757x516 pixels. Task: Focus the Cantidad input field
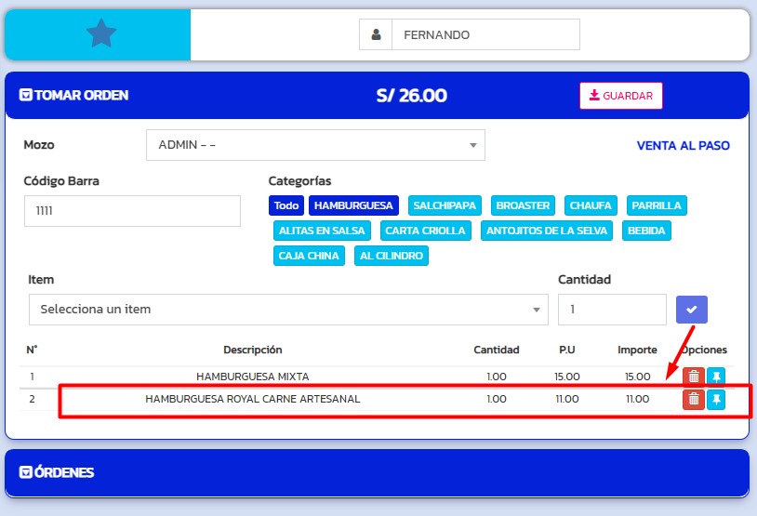(611, 310)
